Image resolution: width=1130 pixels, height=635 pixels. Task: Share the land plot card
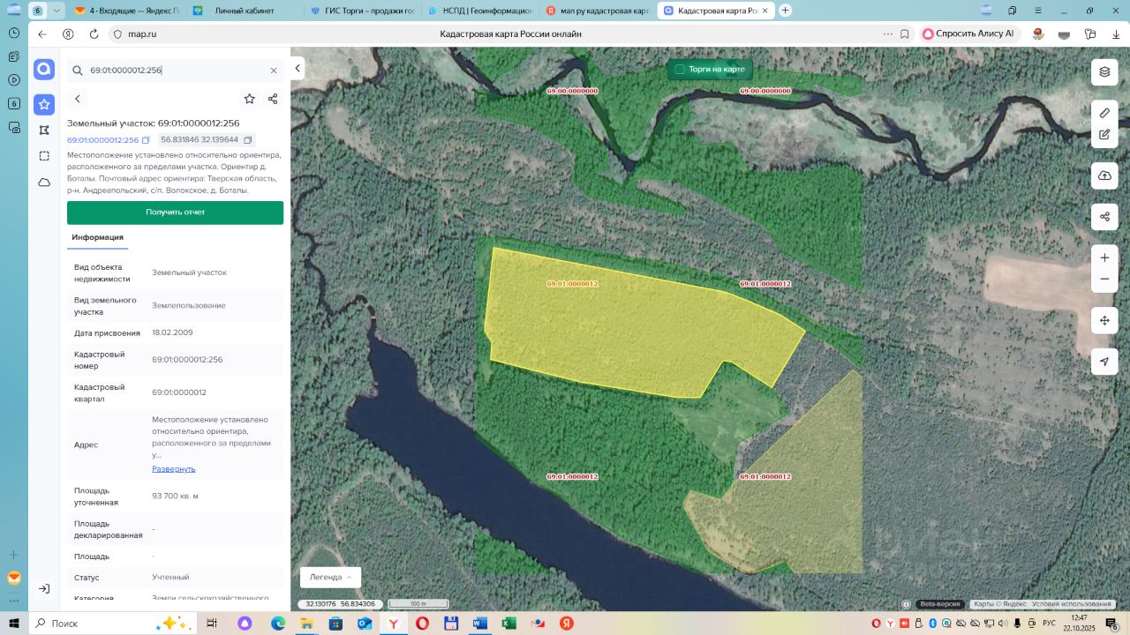coord(273,99)
